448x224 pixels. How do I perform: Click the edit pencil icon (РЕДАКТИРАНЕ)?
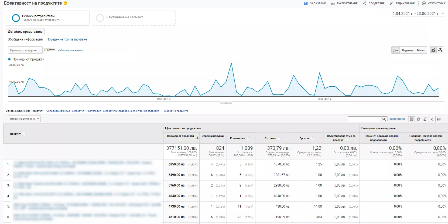coord(391,3)
